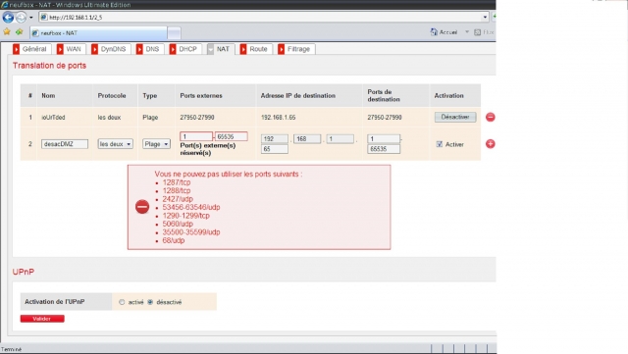
Task: Click red arrow icon on Route tab
Action: (243, 49)
